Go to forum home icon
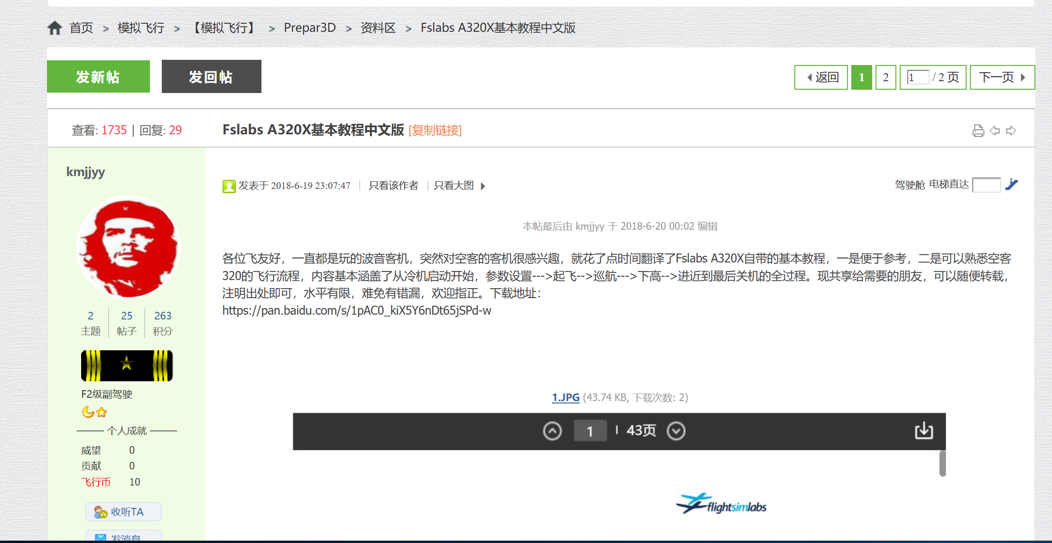1052x543 pixels. 55,28
